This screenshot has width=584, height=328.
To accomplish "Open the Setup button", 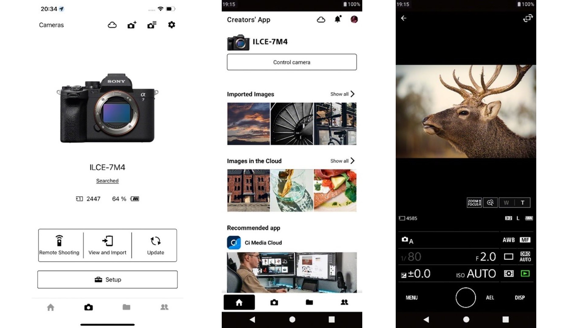I will pyautogui.click(x=107, y=279).
